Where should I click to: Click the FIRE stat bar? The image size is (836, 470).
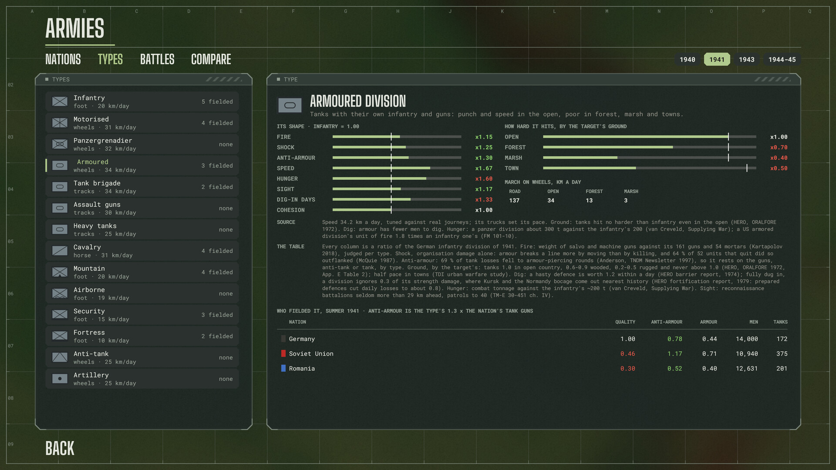[397, 137]
